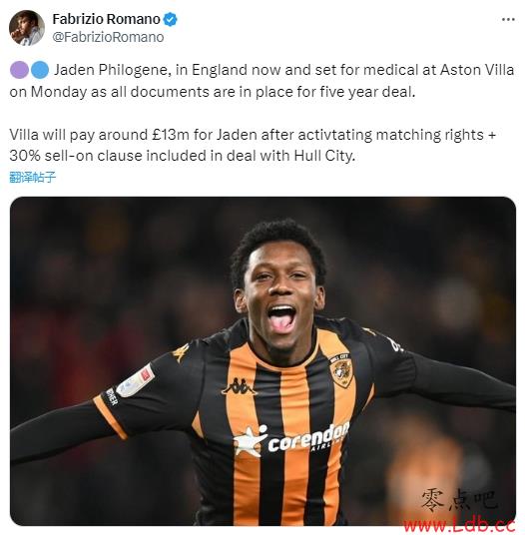Click the Corendon Airlines sponsor logo
Viewport: 525px width, 535px height.
(292, 439)
